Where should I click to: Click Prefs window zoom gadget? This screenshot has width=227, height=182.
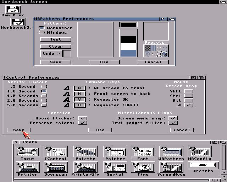[215, 143]
